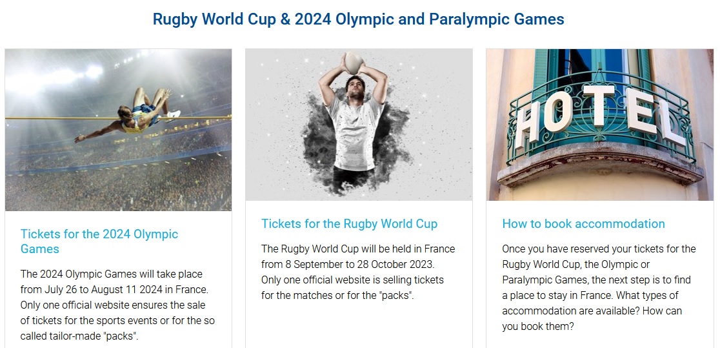
Task: Click the Rugby World Cup dates paragraph
Action: [358, 272]
